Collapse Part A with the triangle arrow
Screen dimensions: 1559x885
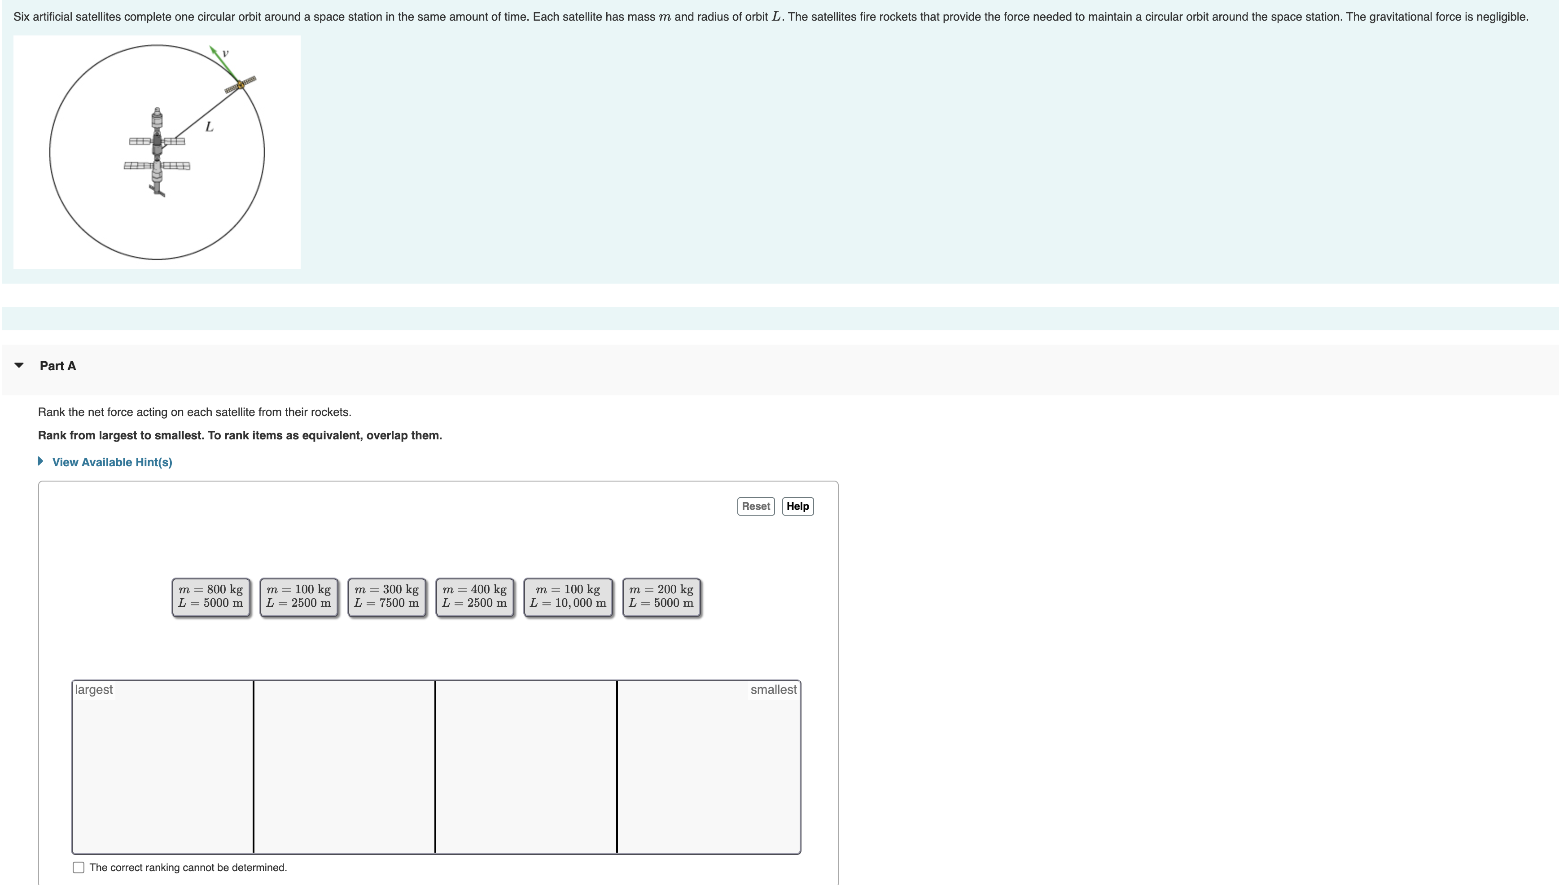(19, 365)
